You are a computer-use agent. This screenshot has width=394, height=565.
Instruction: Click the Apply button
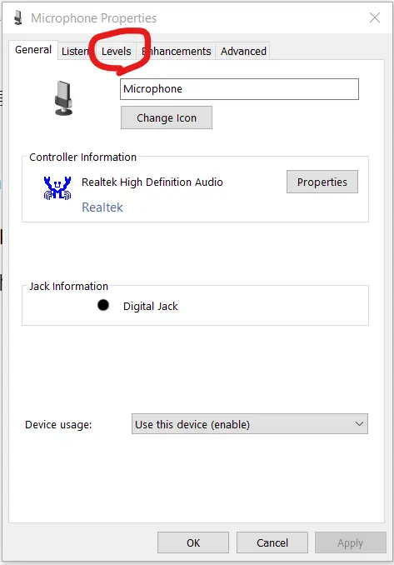(x=351, y=542)
